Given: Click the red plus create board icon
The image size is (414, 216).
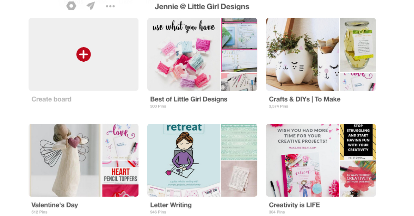Looking at the screenshot, I should (x=83, y=54).
